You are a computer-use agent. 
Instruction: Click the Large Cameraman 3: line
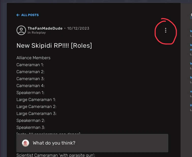tap(36, 113)
